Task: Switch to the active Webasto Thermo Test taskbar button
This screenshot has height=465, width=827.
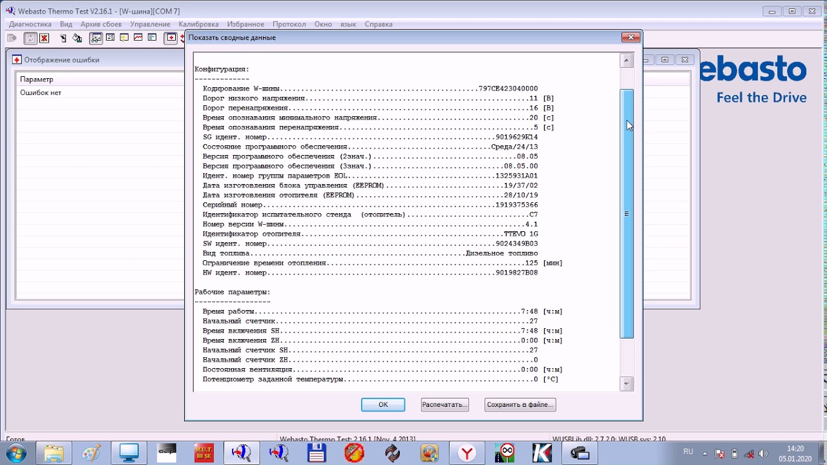Action: click(242, 453)
